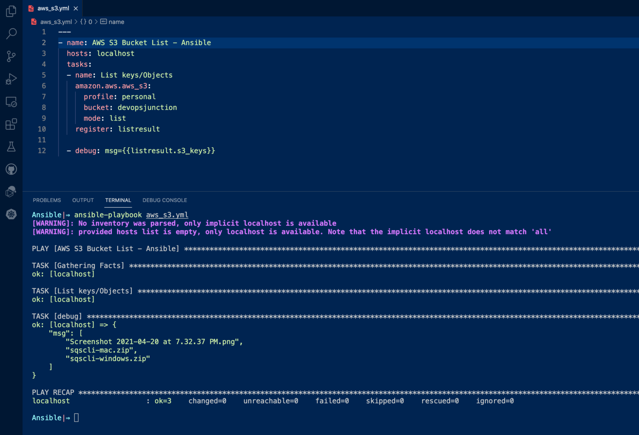Close the aws_s3.yml editor tab
This screenshot has height=435, width=639.
[x=76, y=8]
